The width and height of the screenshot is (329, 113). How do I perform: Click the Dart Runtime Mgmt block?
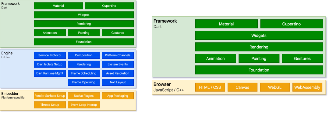pos(50,73)
